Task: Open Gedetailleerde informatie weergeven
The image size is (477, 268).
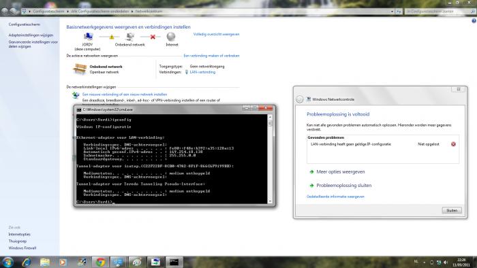Action: click(x=335, y=197)
